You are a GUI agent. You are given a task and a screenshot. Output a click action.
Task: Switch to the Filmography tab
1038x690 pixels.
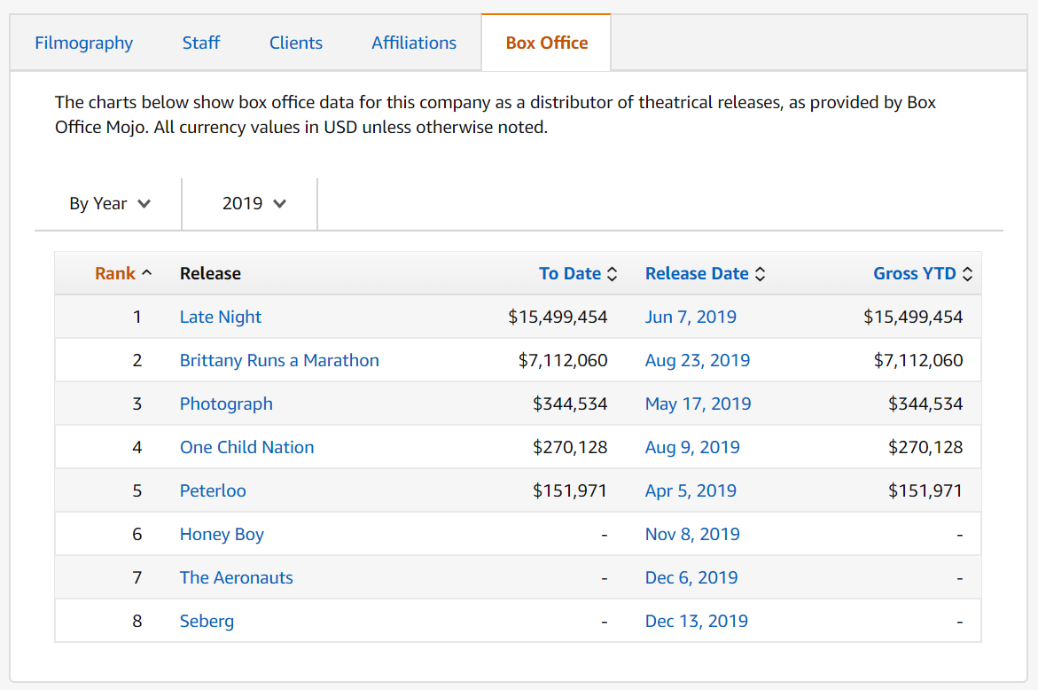[x=84, y=43]
